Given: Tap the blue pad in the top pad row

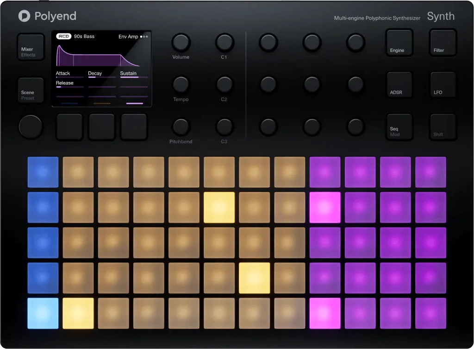Looking at the screenshot, I should pyautogui.click(x=43, y=172).
